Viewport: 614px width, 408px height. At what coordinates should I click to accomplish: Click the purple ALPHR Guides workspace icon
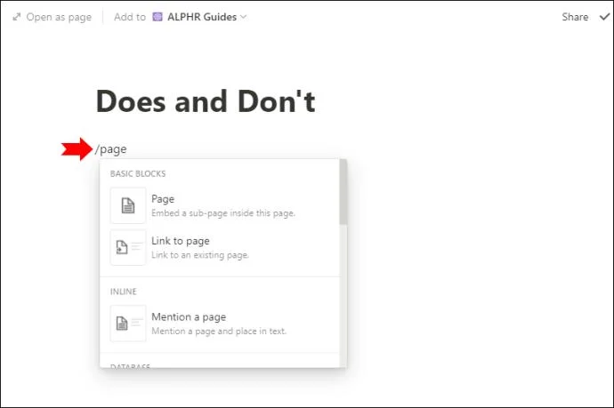click(x=158, y=17)
